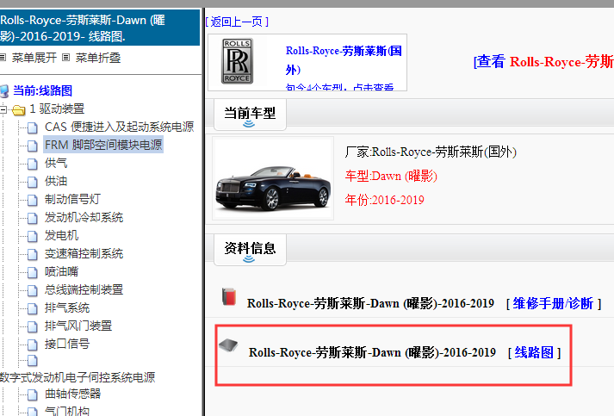
Task: Click the 菜单折叠 collapse icon
Action: click(x=66, y=58)
